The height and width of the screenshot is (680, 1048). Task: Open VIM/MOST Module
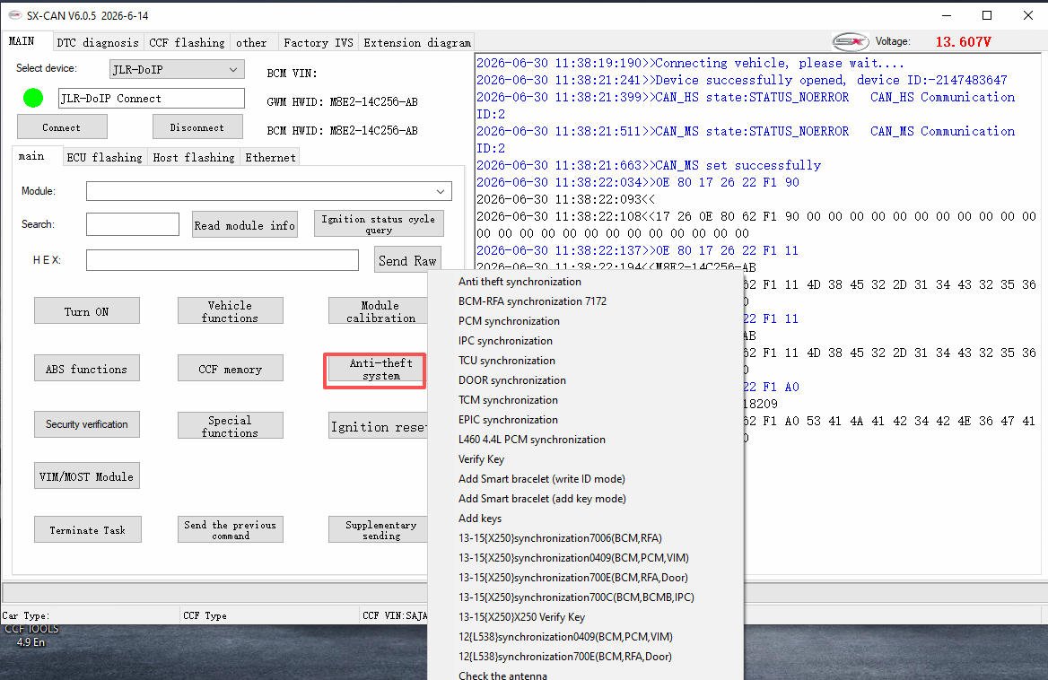(87, 476)
